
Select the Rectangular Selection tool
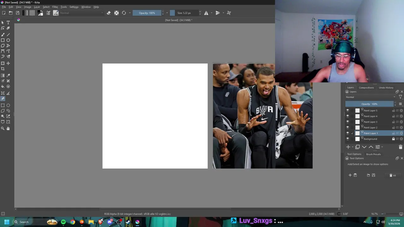tap(3, 105)
